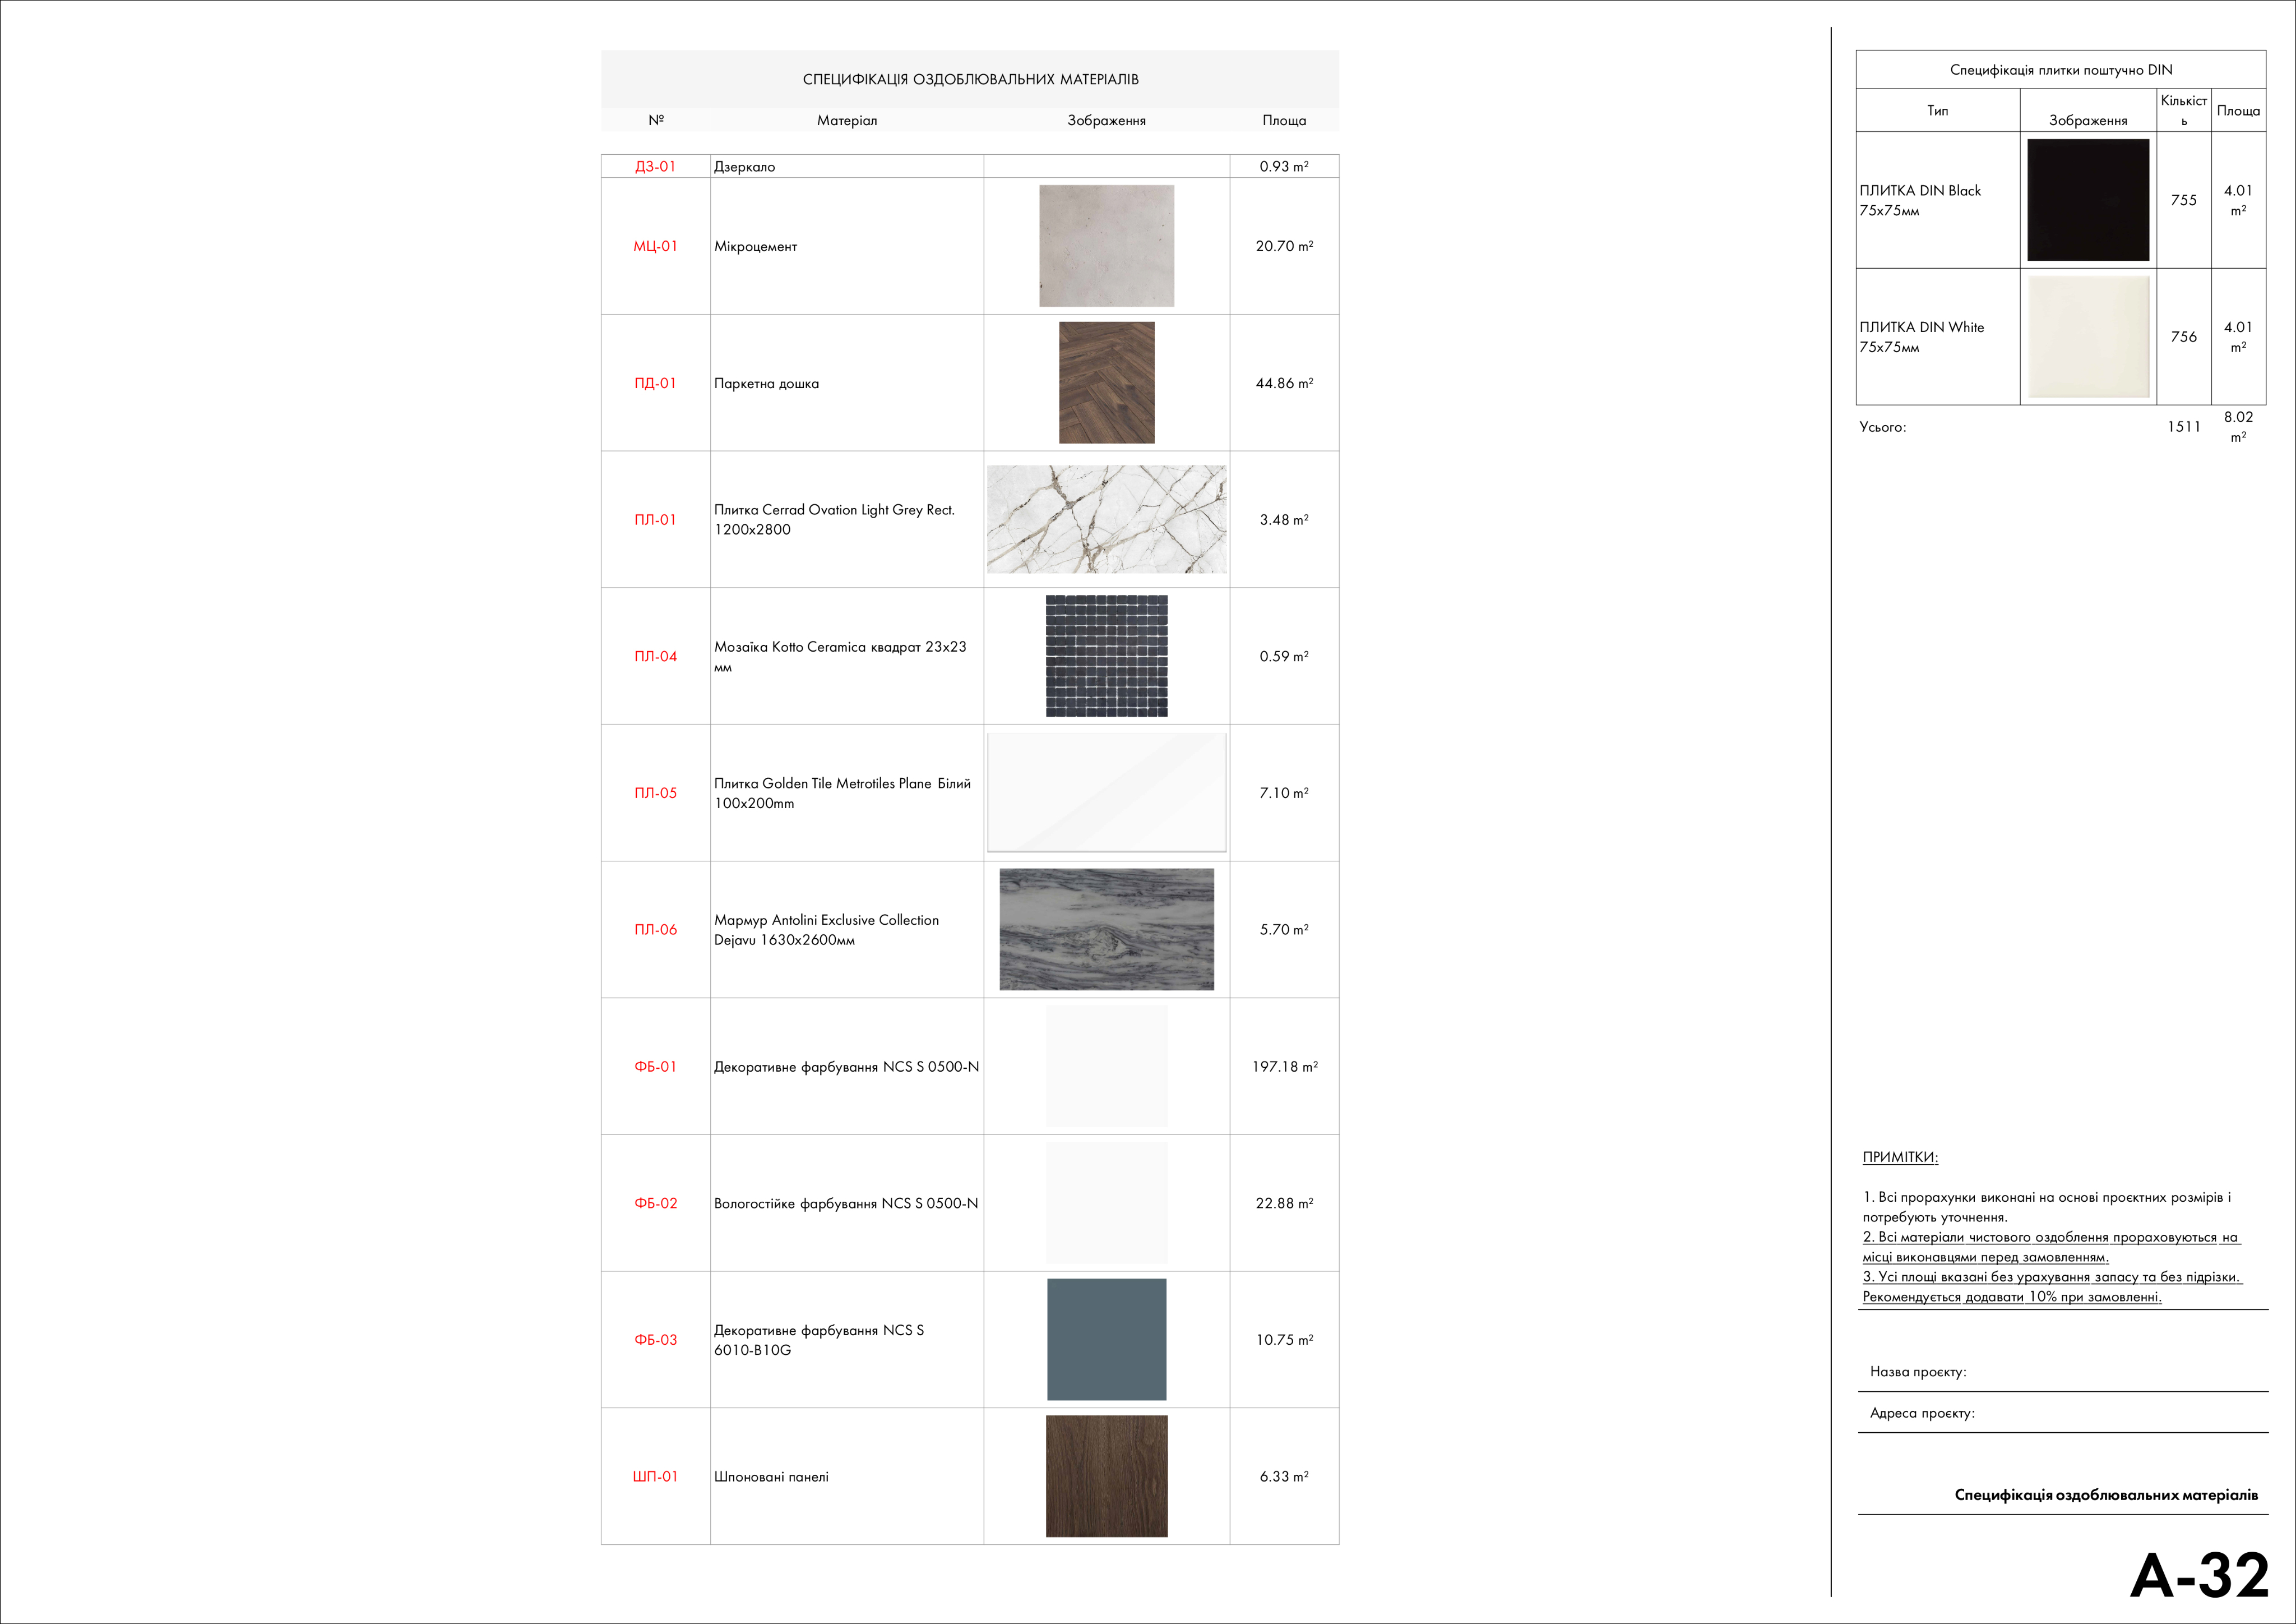Click the Паркетна дошка herringbone thumbnail

pyautogui.click(x=1106, y=383)
